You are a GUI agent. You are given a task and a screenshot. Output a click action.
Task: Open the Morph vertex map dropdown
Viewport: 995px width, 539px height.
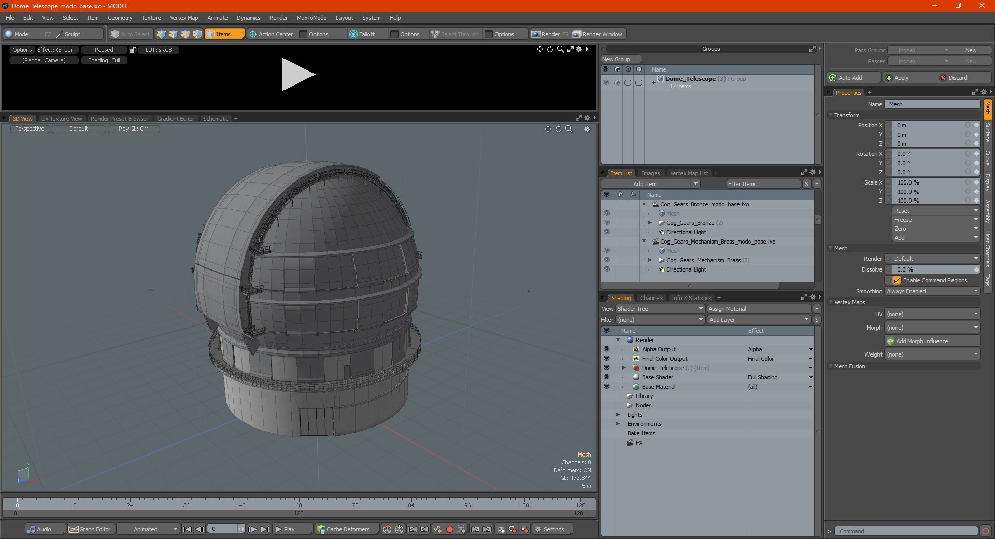[x=932, y=328]
